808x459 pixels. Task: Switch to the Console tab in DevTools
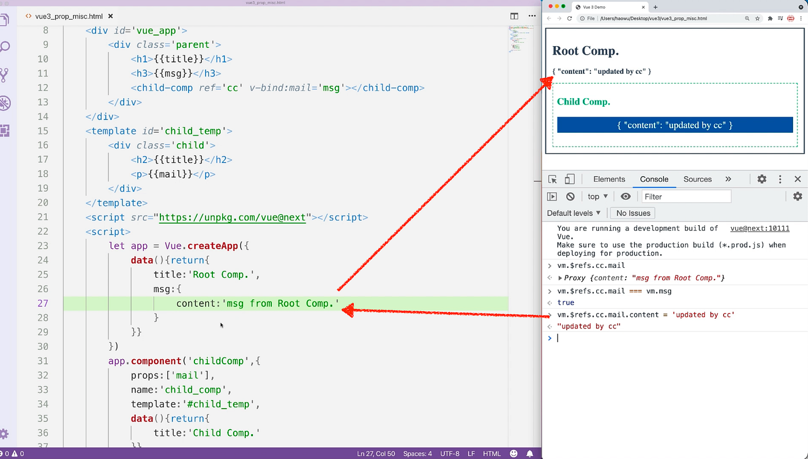tap(654, 179)
